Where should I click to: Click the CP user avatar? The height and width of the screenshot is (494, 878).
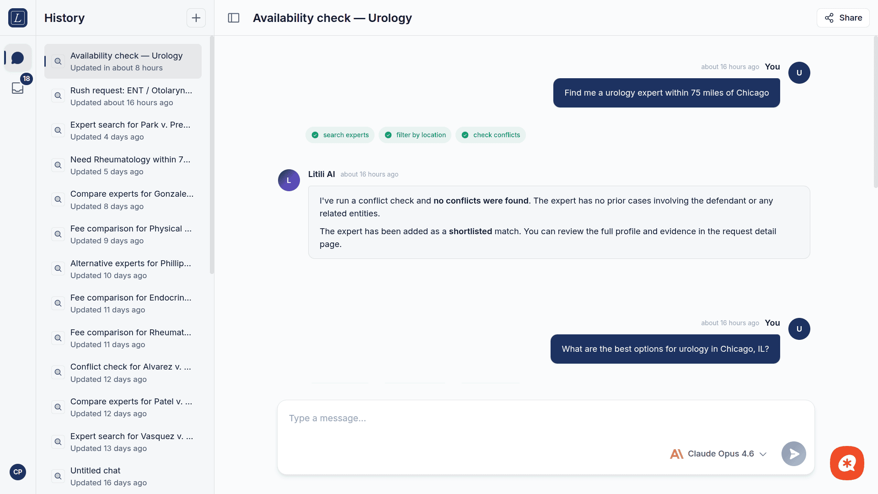(18, 472)
